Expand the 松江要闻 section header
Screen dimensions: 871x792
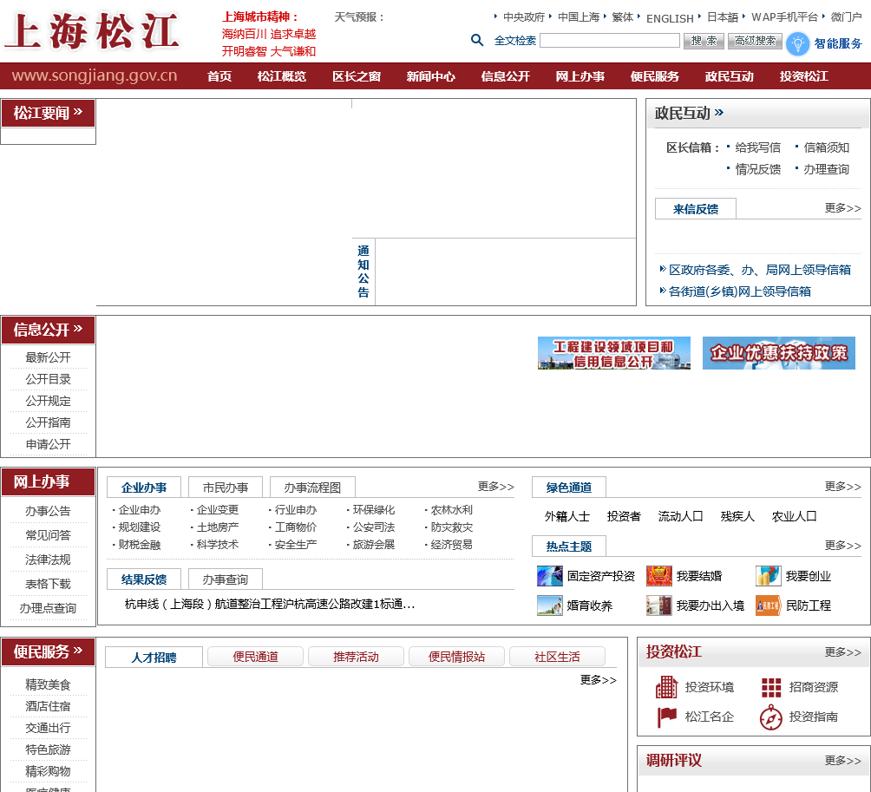49,114
